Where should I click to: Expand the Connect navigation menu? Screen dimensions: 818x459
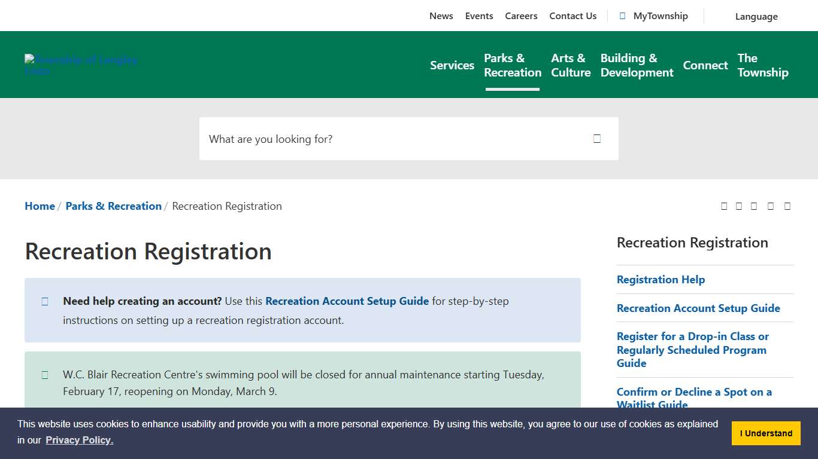705,65
